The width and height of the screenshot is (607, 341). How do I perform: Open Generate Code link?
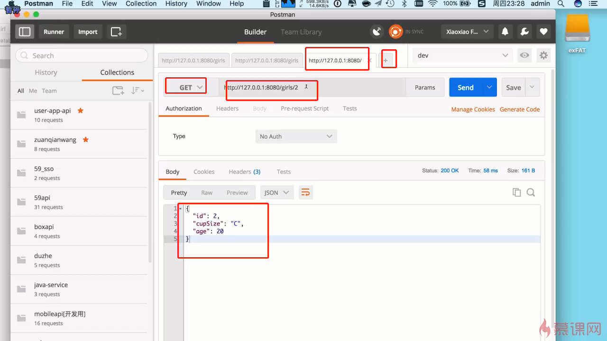point(520,109)
